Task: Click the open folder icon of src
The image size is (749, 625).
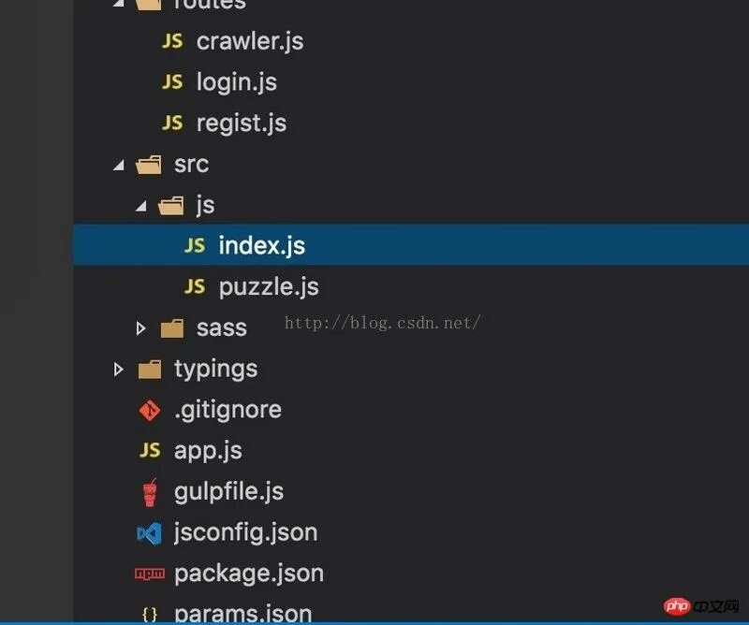Action: [x=149, y=165]
